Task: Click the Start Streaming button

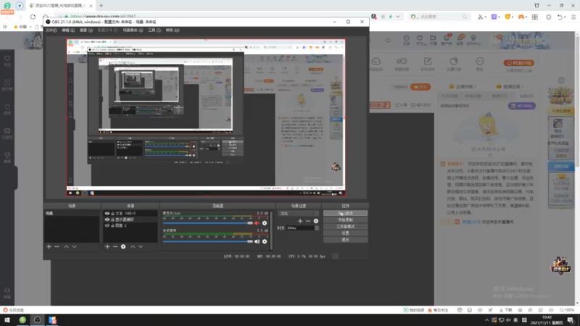Action: [346, 213]
